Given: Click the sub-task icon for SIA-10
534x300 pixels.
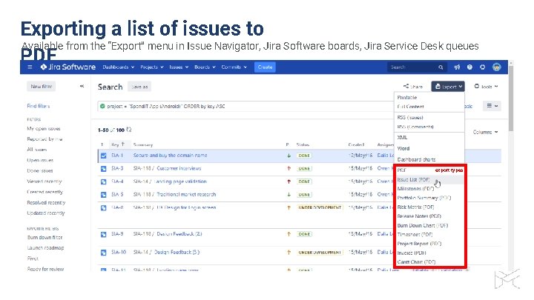Looking at the screenshot, I should point(104,253).
